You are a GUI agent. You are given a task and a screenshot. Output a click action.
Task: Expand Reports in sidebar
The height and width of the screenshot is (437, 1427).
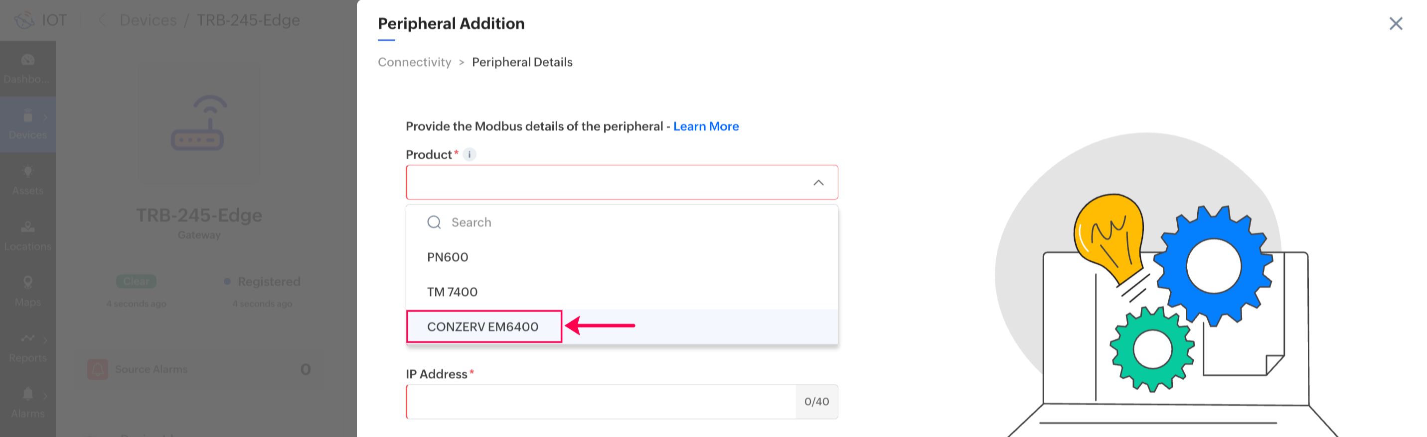pos(28,347)
